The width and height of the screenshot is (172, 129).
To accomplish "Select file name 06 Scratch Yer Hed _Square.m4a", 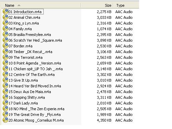I will (x=35, y=40).
